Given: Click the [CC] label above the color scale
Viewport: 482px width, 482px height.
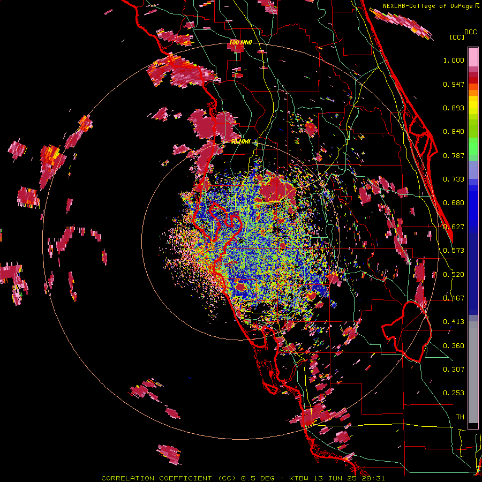Looking at the screenshot, I should [457, 37].
